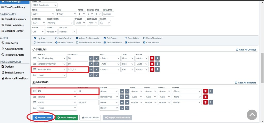Expand the Range dropdown set to 1 Year
264x123 pixels.
tap(66, 14)
